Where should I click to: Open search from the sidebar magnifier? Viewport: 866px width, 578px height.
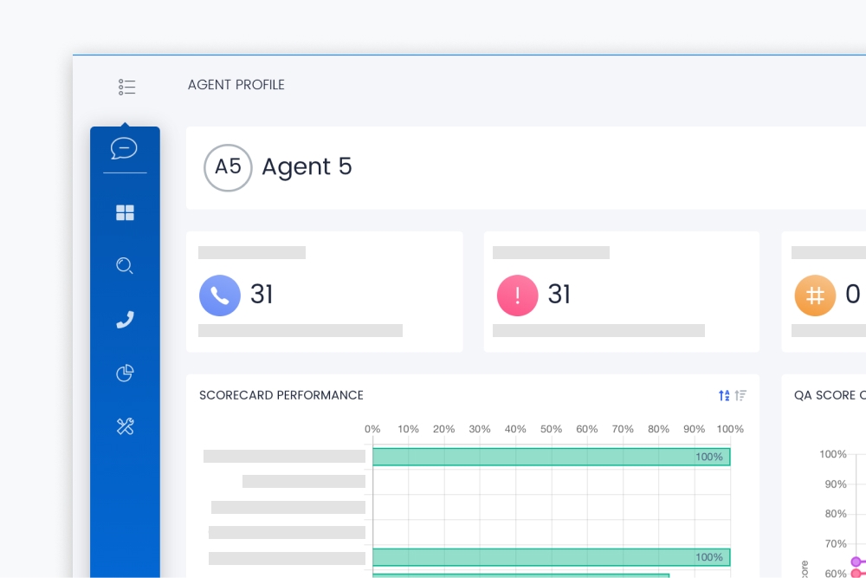click(x=125, y=266)
